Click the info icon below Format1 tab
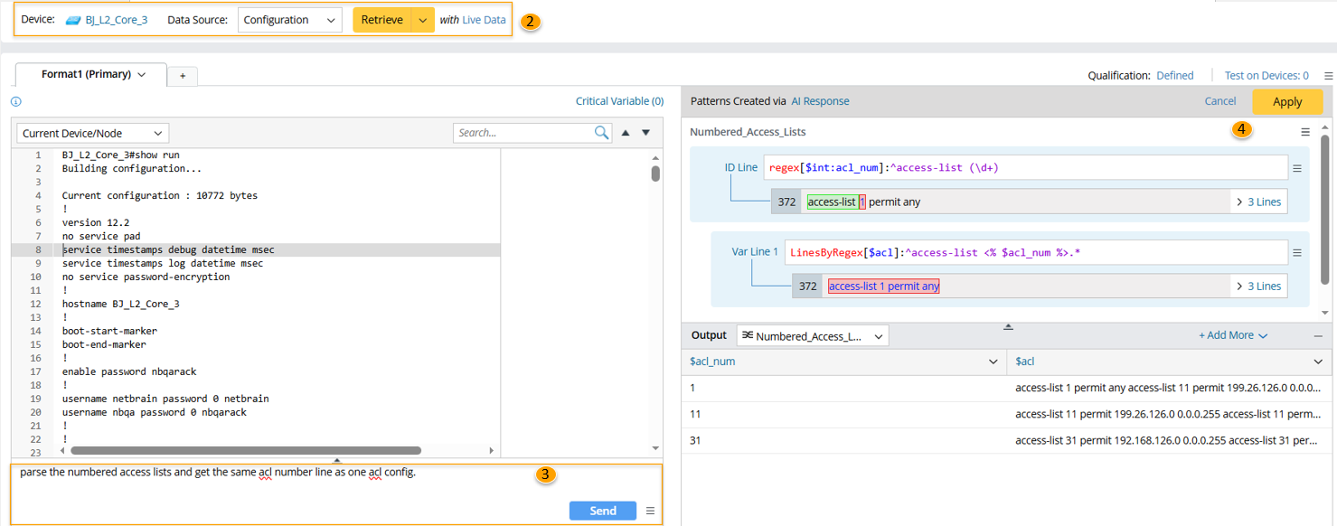This screenshot has height=526, width=1337. click(x=15, y=102)
